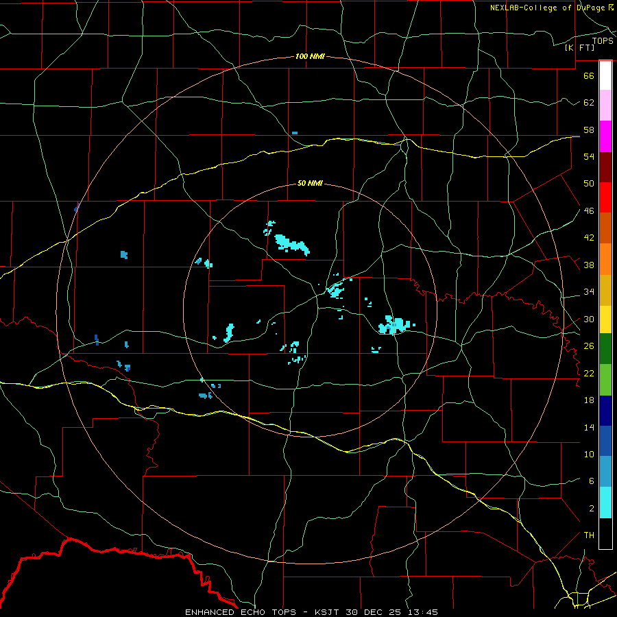This screenshot has width=617, height=617.
Task: Select the dark orange legend swatch
Action: tap(605, 228)
